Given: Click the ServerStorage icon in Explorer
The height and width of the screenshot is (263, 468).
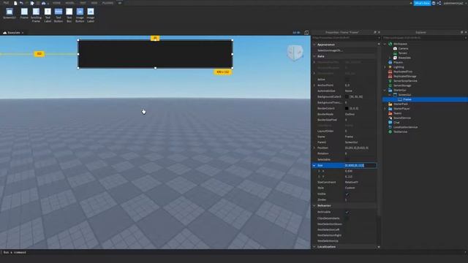Looking at the screenshot, I should coord(390,85).
